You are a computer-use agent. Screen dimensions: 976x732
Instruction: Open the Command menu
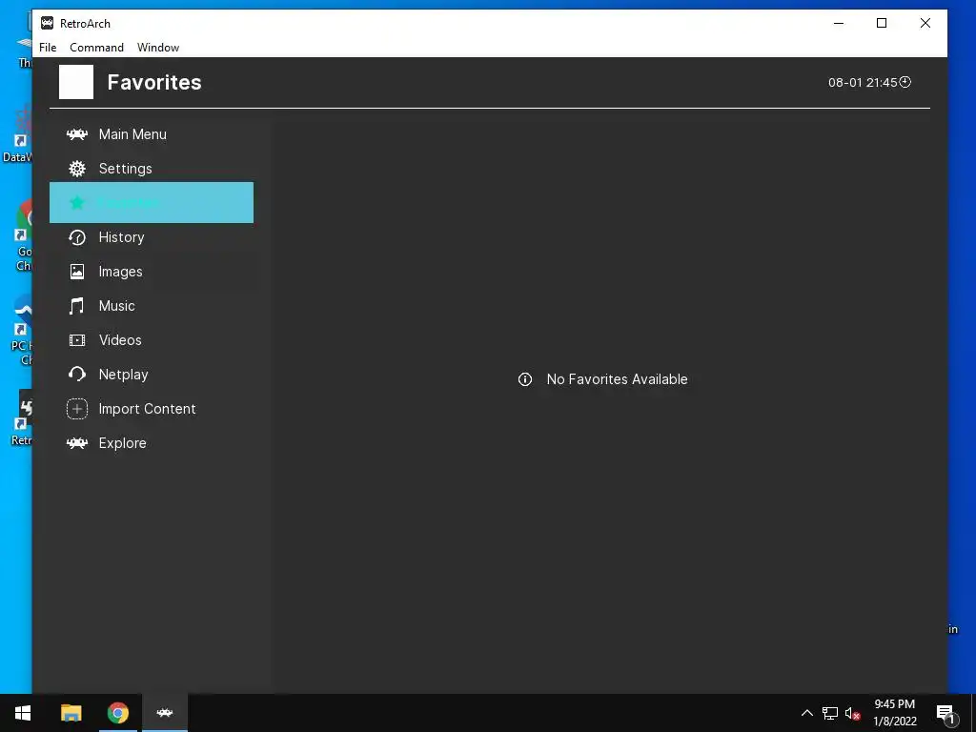pos(96,48)
